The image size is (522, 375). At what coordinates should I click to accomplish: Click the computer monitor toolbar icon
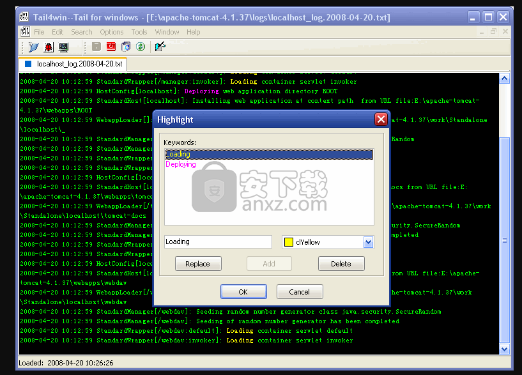click(x=63, y=47)
